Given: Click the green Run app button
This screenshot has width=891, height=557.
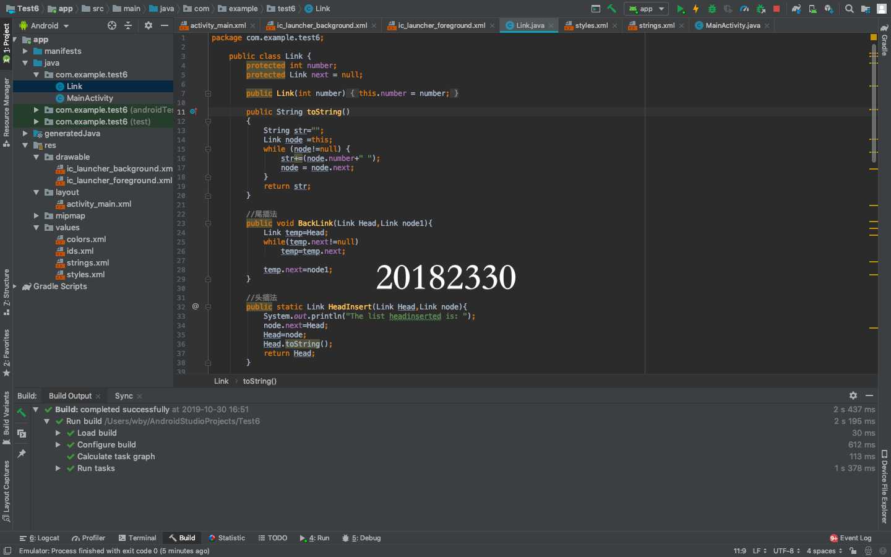Looking at the screenshot, I should click(x=680, y=9).
